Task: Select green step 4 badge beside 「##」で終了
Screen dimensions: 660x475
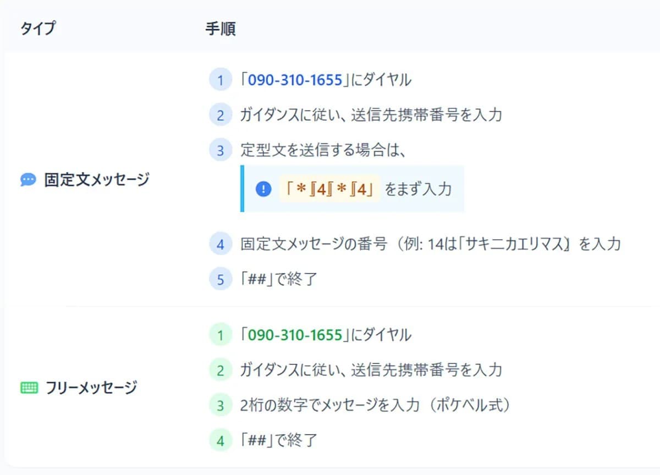Action: (221, 440)
